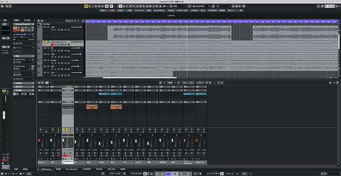
Task: Click the tempo value 116.000 field
Action: tap(228, 174)
